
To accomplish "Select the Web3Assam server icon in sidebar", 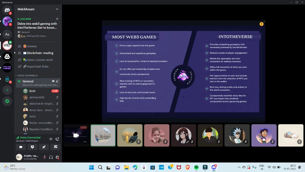I will (x=7, y=45).
